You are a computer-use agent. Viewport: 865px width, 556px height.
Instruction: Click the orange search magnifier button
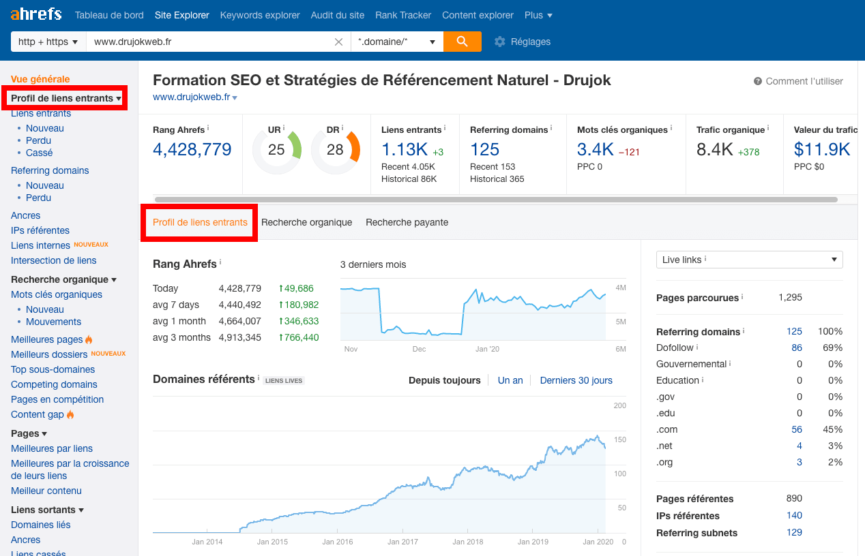tap(463, 42)
